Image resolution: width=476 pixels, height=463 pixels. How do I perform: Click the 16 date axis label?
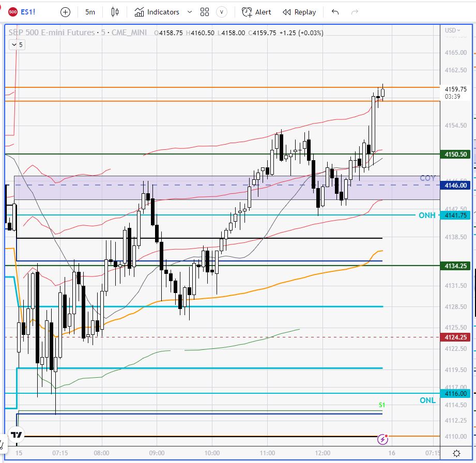pyautogui.click(x=392, y=453)
